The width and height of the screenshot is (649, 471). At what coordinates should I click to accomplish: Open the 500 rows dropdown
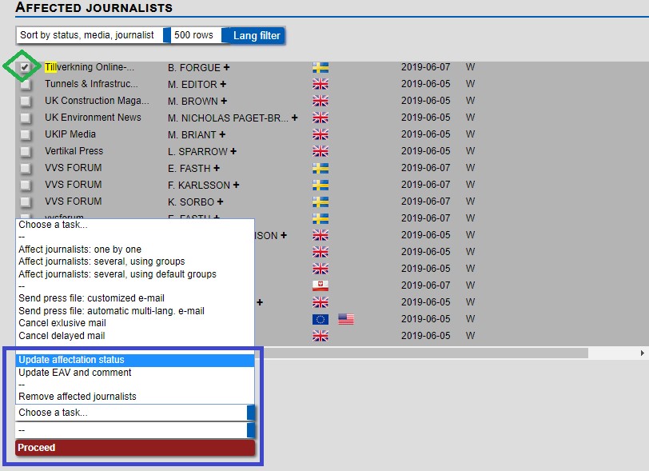click(194, 35)
